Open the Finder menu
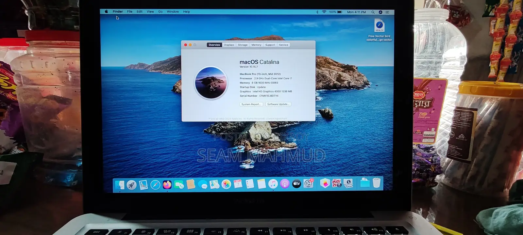This screenshot has height=235, width=523. pyautogui.click(x=118, y=11)
